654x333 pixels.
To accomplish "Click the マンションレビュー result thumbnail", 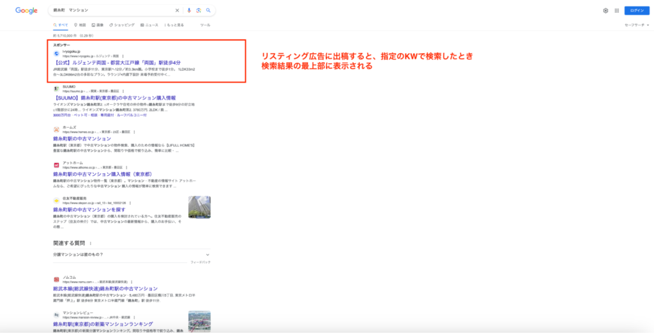I will 199,321.
